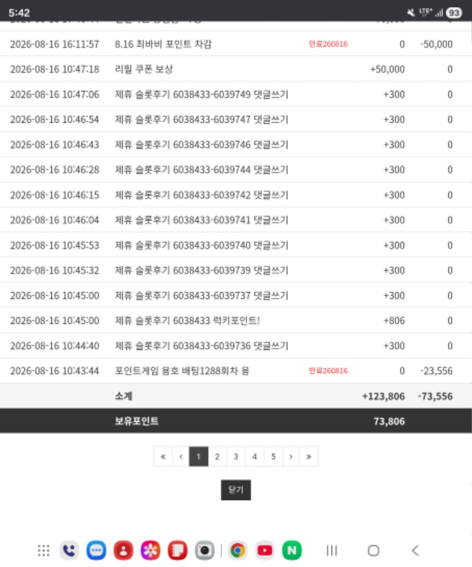Launch the Contacts app icon
472x567 pixels.
(x=123, y=550)
